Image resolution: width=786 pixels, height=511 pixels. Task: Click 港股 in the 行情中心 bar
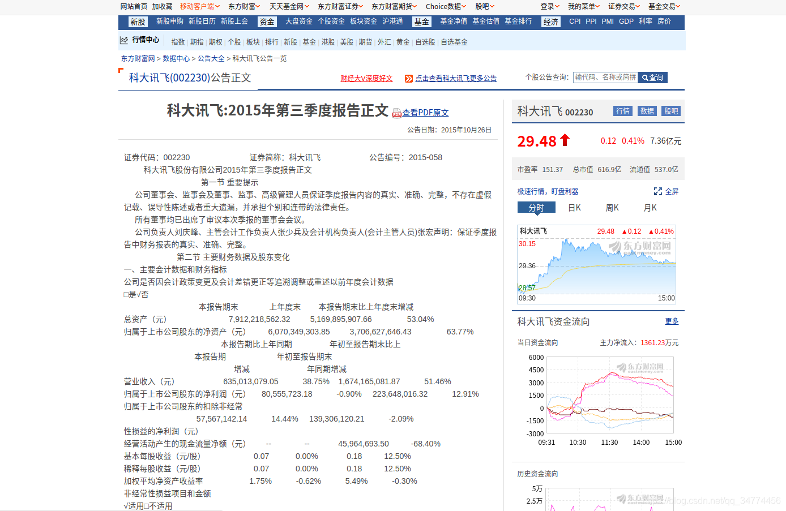click(328, 42)
